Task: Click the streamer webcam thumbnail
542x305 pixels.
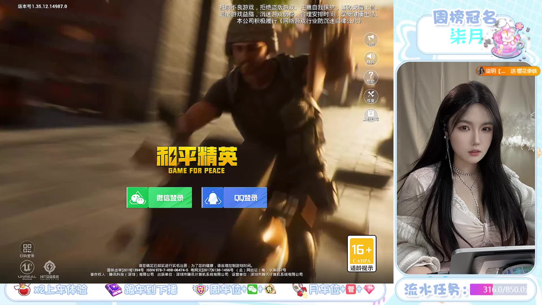Action: tap(466, 169)
